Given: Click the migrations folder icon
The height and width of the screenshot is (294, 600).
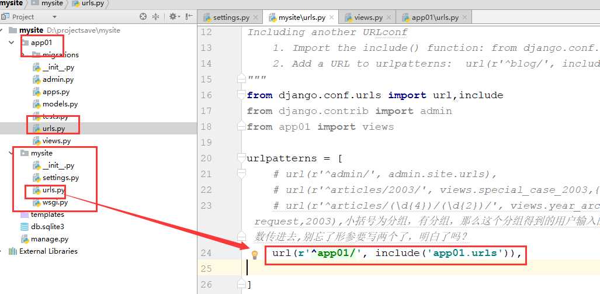Looking at the screenshot, I should [x=36, y=55].
